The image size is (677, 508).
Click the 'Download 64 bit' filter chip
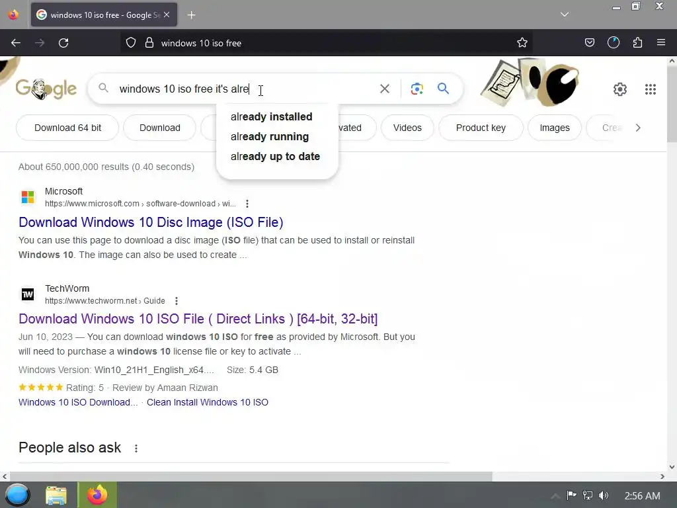(68, 128)
